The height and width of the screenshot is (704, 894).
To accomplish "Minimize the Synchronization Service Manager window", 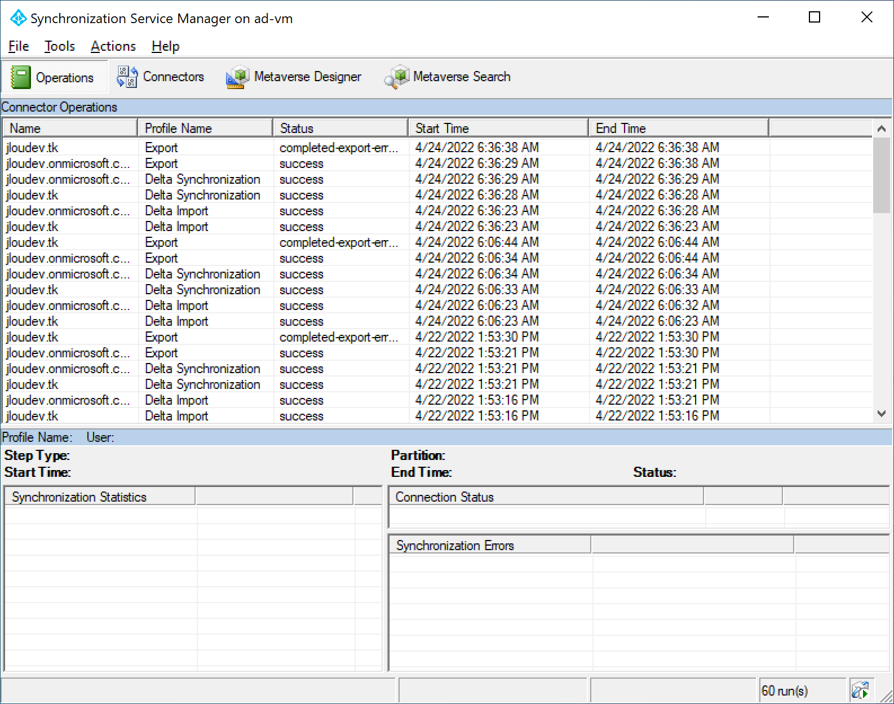I will tap(763, 17).
